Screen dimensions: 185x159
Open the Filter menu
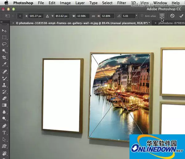pos(121,3)
